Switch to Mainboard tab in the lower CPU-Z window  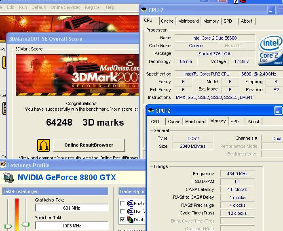pyautogui.click(x=195, y=122)
